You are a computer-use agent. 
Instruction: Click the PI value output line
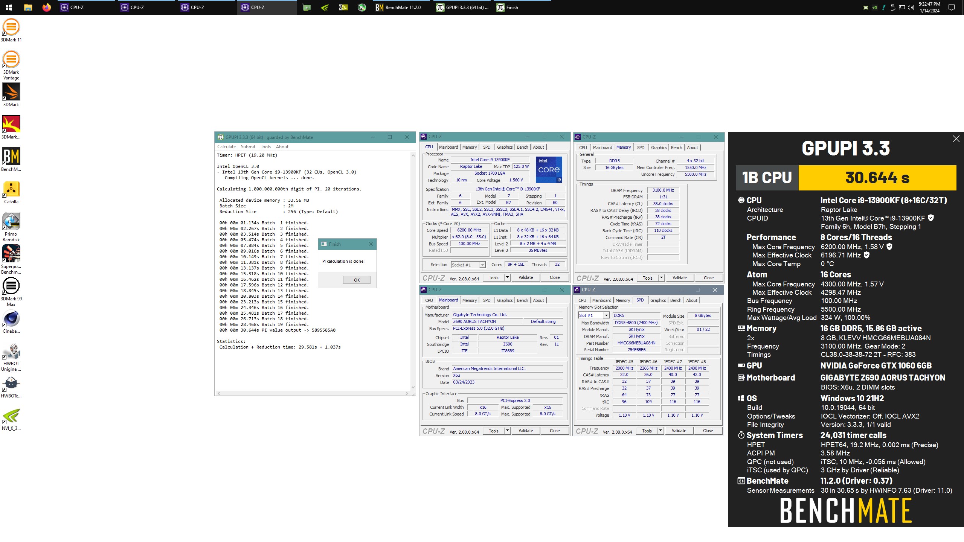278,330
